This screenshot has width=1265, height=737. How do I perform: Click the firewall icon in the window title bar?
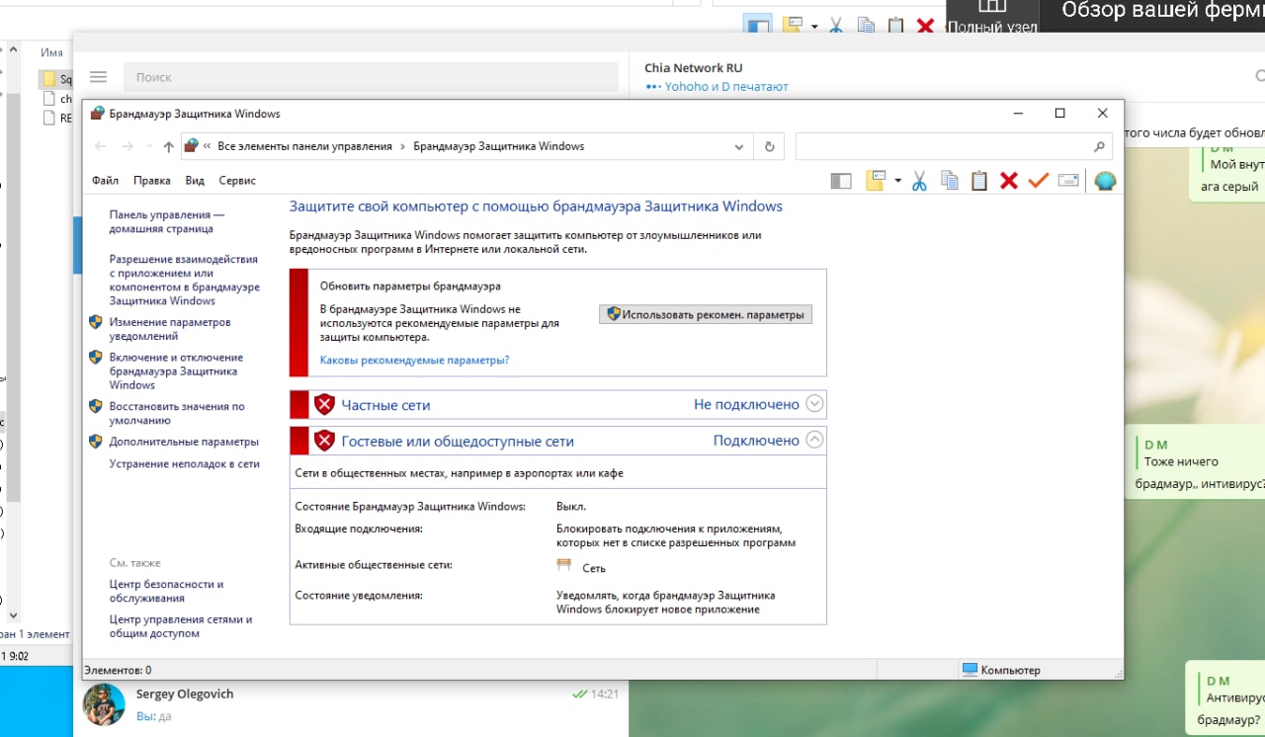(97, 114)
